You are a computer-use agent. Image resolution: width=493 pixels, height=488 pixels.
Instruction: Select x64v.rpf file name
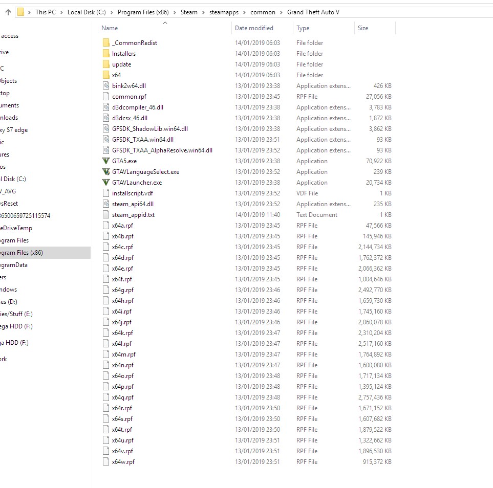[122, 451]
